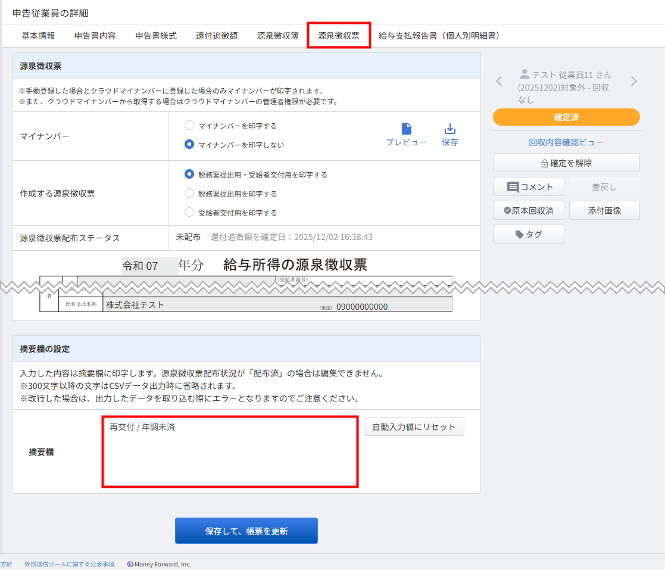Click the tag icon button
The height and width of the screenshot is (570, 665).
point(519,235)
